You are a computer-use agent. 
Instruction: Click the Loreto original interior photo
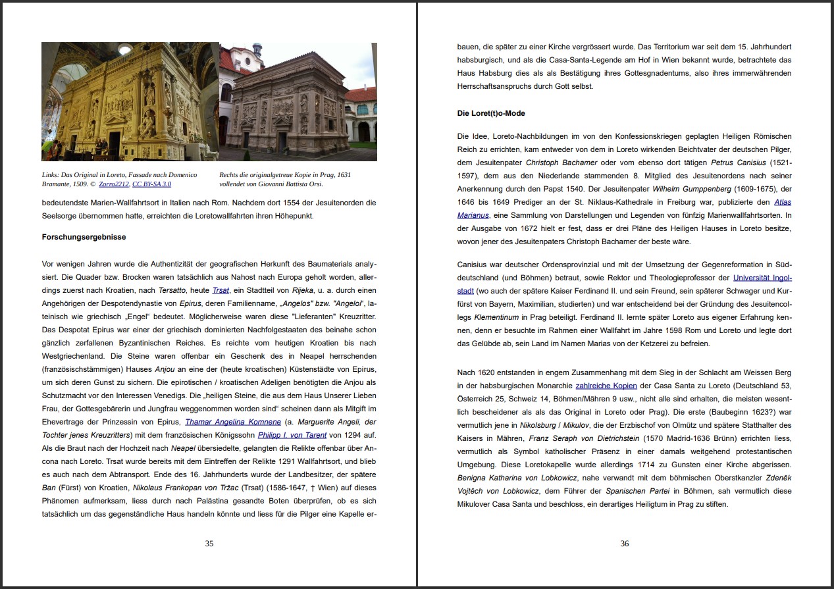click(130, 102)
